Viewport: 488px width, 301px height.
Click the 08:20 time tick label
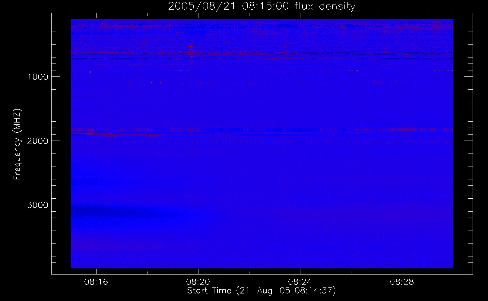(198, 282)
